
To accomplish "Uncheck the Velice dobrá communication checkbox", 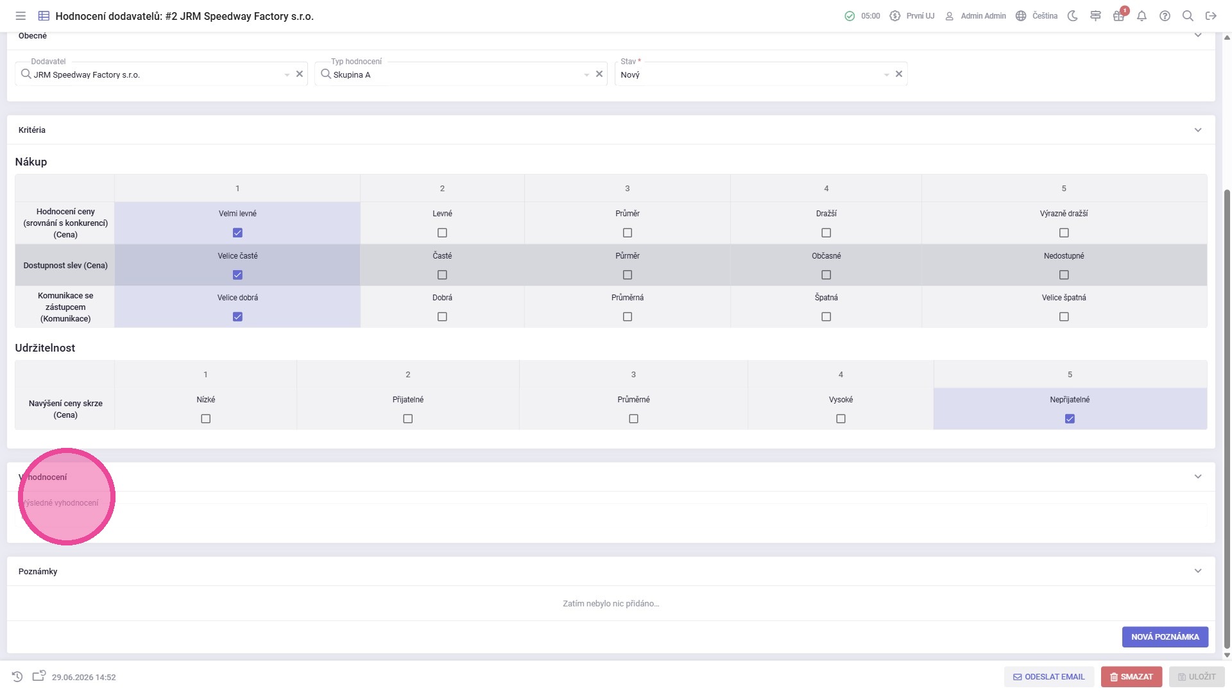I will (x=237, y=317).
